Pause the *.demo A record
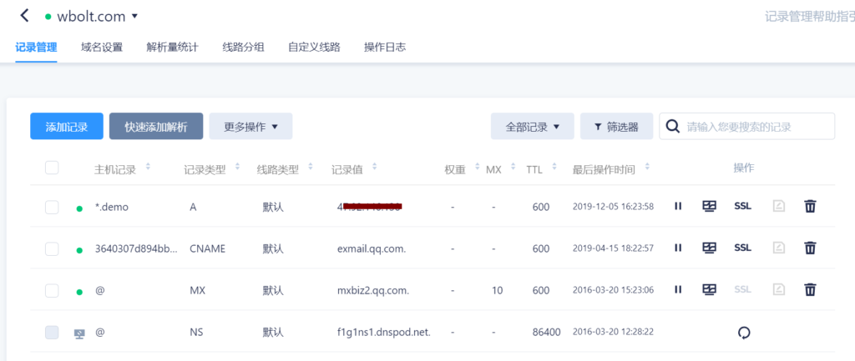The width and height of the screenshot is (855, 361). (x=678, y=206)
